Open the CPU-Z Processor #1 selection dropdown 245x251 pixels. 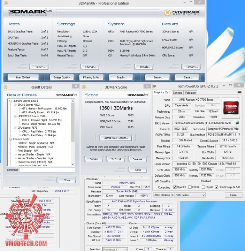[115, 249]
